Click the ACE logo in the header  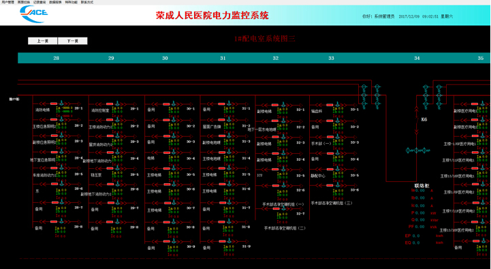coord(34,14)
